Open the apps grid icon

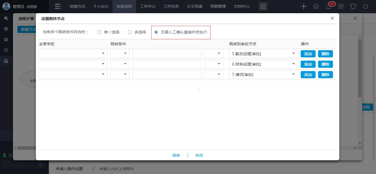click(341, 7)
